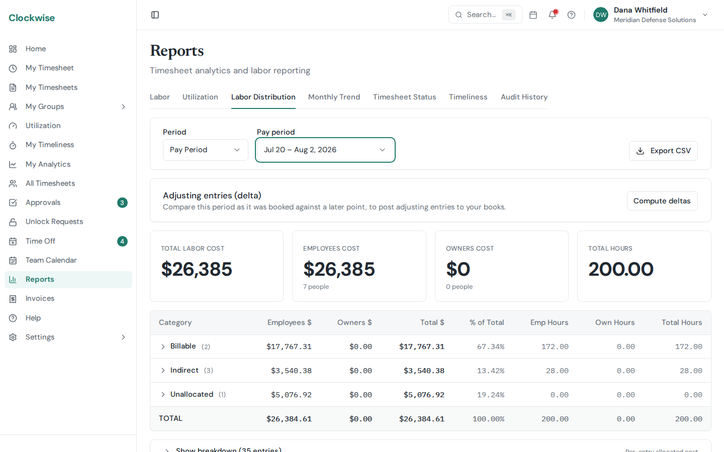This screenshot has width=724, height=452.
Task: Click the 13.42% cell in Indirect row
Action: point(491,371)
